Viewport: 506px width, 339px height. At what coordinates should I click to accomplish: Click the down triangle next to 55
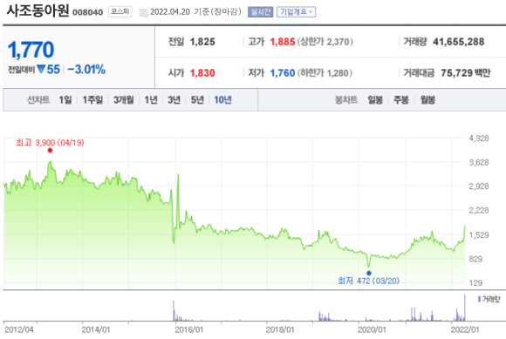(x=41, y=69)
